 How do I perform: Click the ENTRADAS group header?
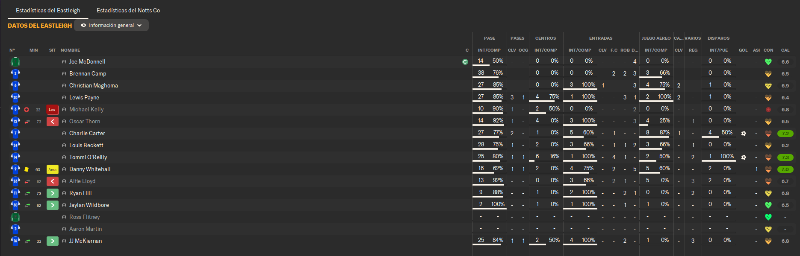tap(601, 38)
